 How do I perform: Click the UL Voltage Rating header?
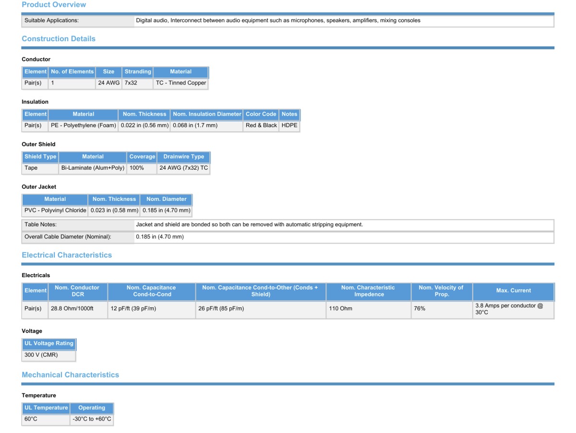[49, 344]
